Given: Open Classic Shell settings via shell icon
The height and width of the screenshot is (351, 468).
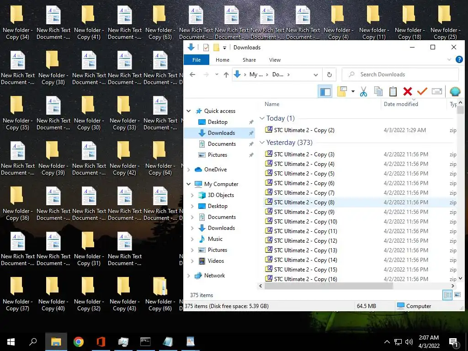Looking at the screenshot, I should click(455, 91).
